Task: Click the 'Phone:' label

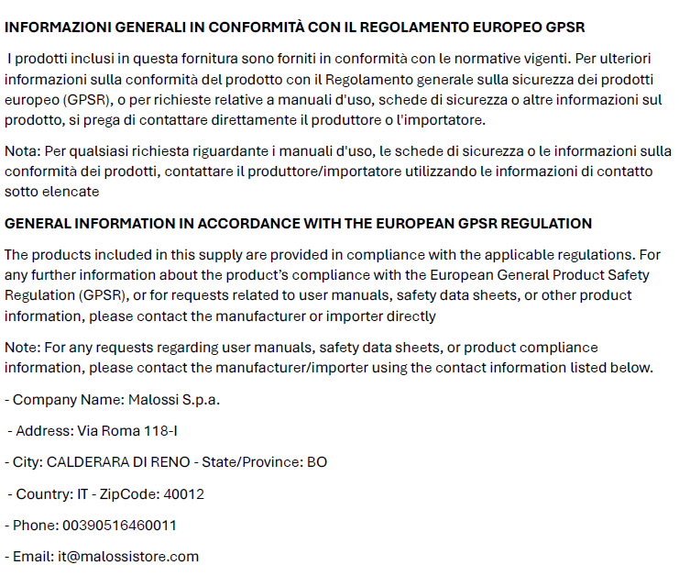Action: 35,526
